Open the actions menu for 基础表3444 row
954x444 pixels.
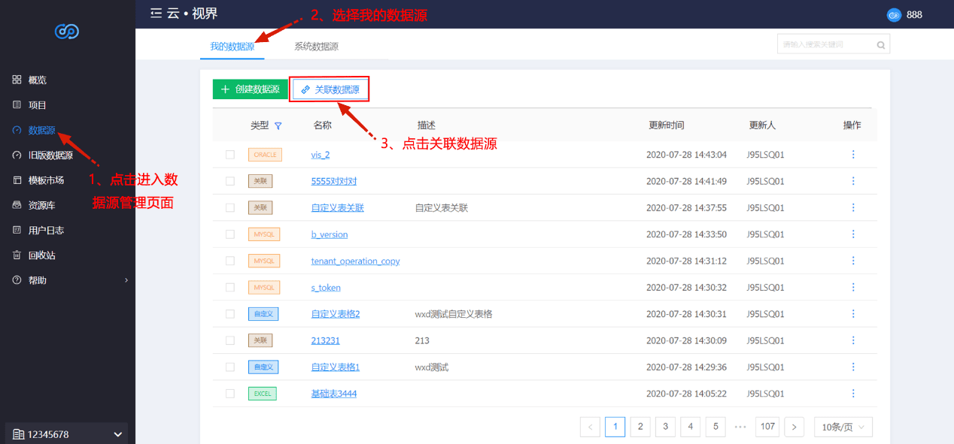pos(853,393)
